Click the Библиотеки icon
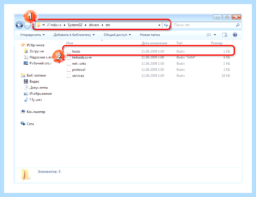Image resolution: width=256 pixels, height=197 pixels. point(23,75)
